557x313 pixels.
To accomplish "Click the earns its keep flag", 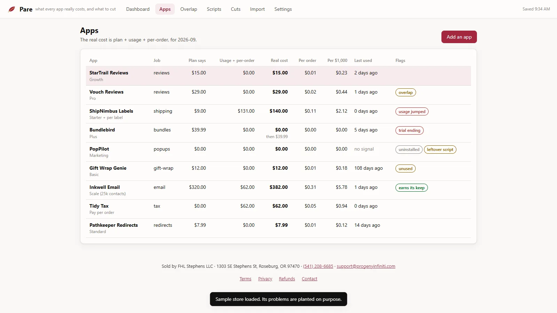I will pos(411,188).
